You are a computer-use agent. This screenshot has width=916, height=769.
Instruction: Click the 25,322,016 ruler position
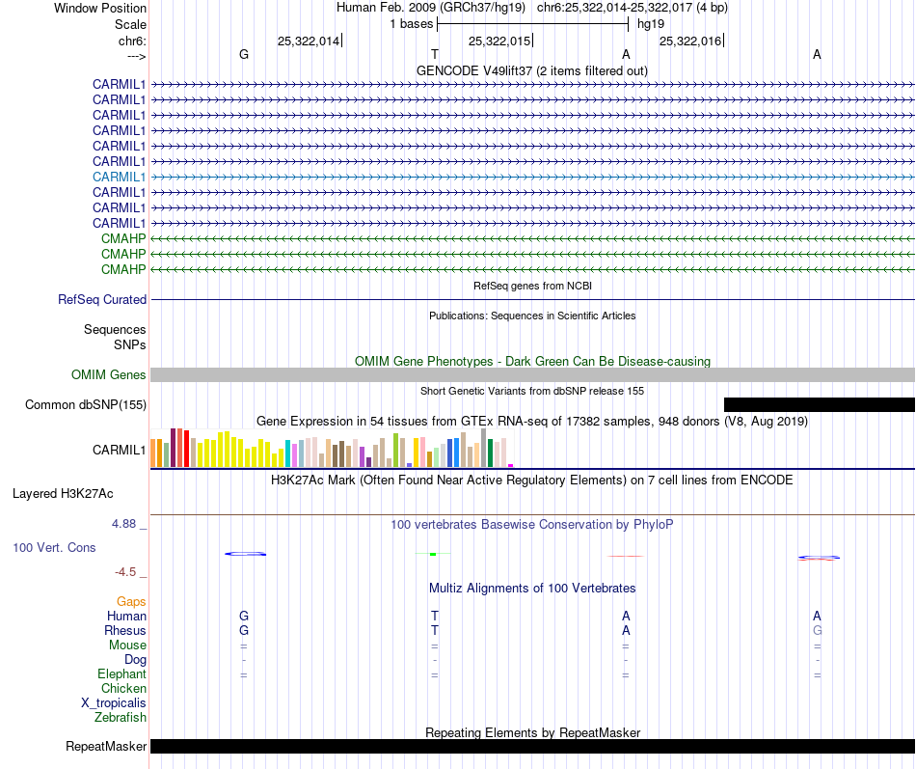point(690,41)
